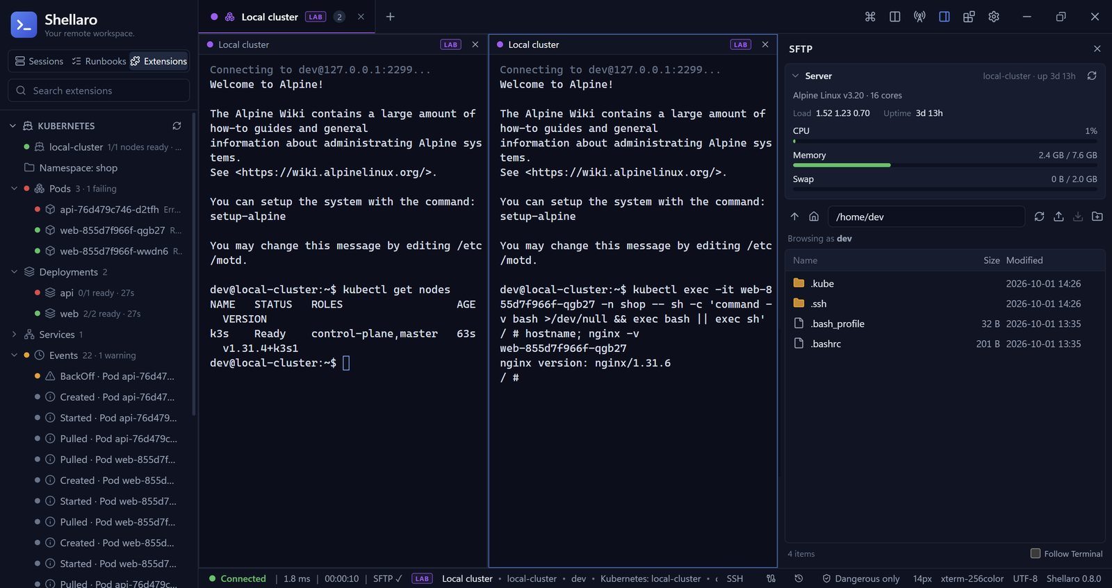1112x588 pixels.
Task: Select the .bashrc file
Action: 945,344
